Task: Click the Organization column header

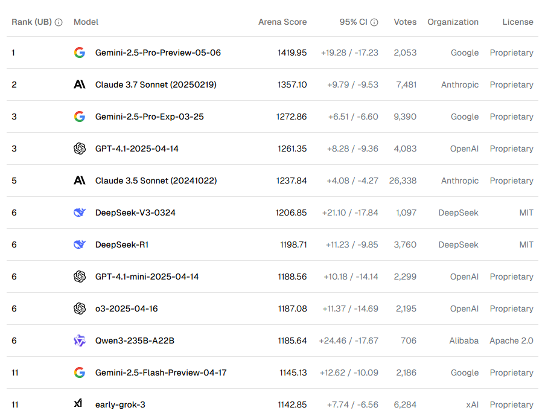Action: coord(453,22)
